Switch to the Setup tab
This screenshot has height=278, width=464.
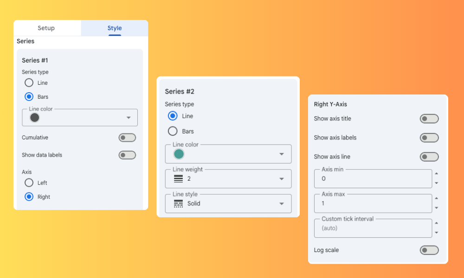(x=46, y=28)
